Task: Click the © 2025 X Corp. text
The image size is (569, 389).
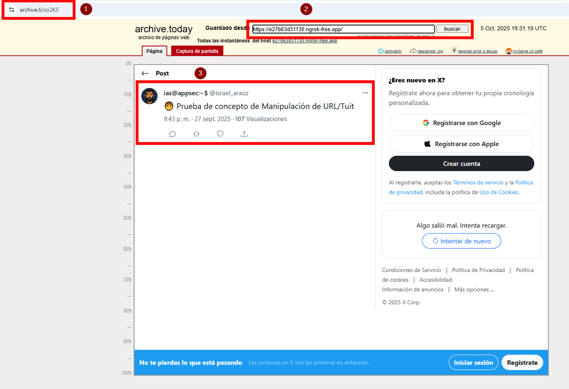Action: pos(401,302)
